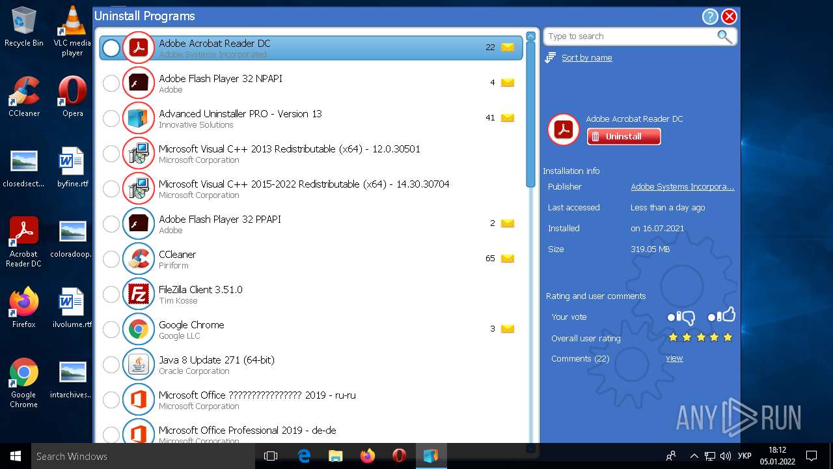Click the Microsoft Office 2019 ru-ru name
Screen dimensions: 833x469
(x=257, y=395)
